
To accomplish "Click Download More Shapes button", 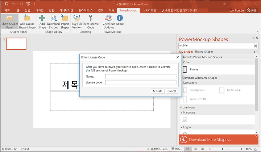I will point(218,140).
